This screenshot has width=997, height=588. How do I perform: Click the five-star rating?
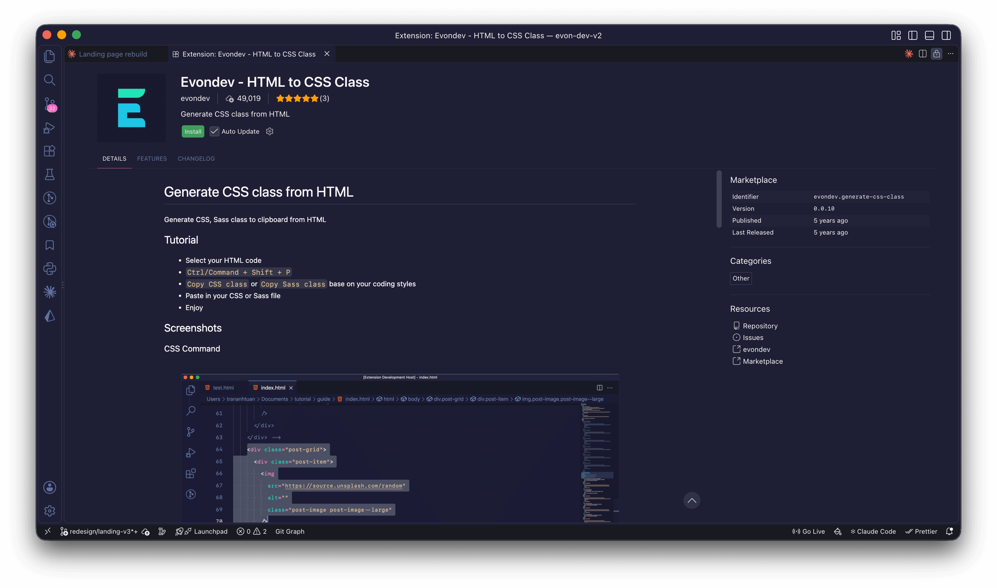(x=297, y=98)
